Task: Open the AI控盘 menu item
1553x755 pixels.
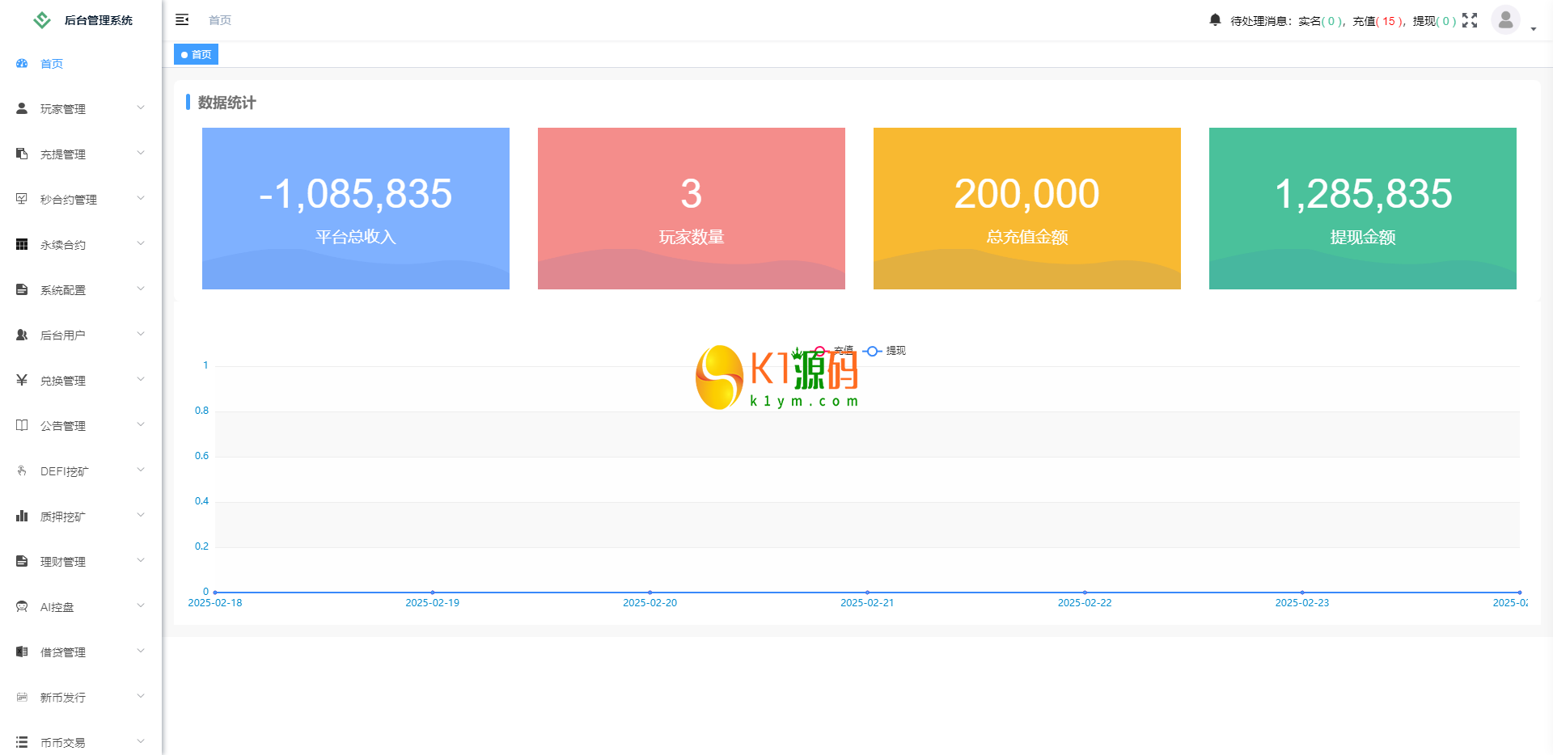Action: 81,606
